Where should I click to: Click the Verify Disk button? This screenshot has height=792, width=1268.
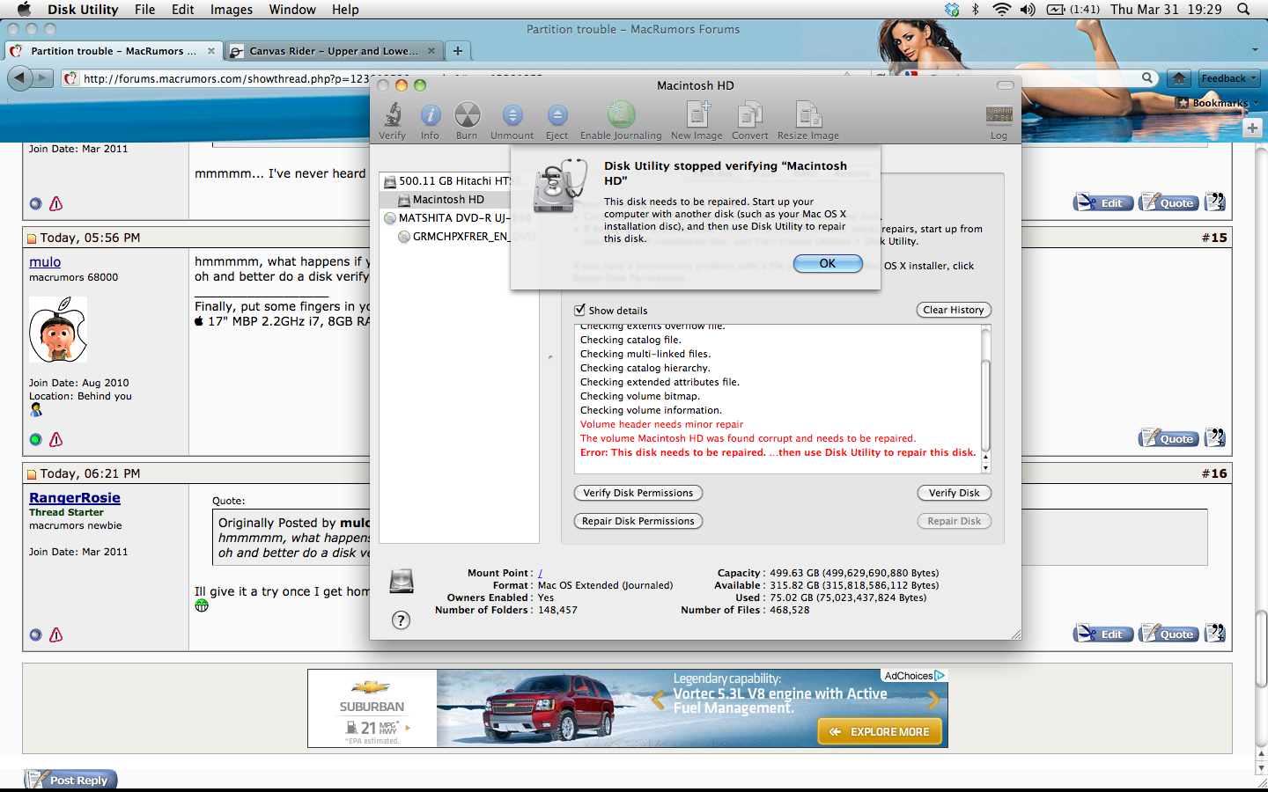(x=955, y=493)
